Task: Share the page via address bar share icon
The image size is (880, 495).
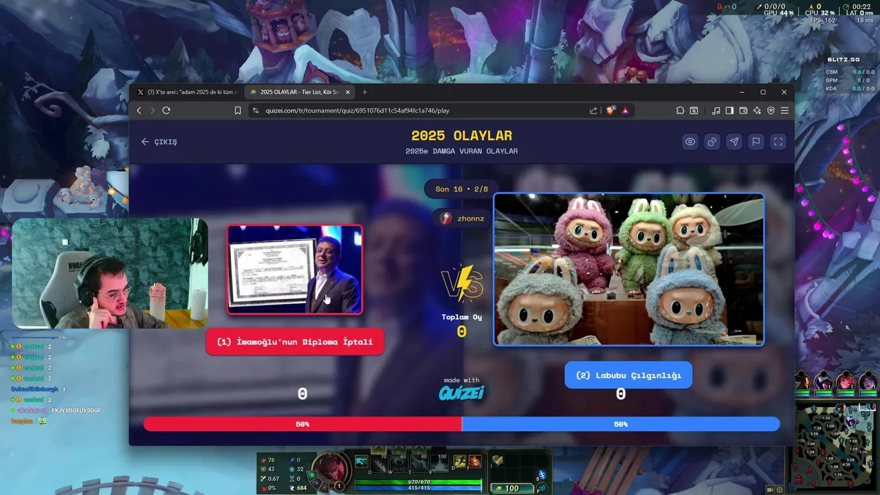Action: coord(593,111)
